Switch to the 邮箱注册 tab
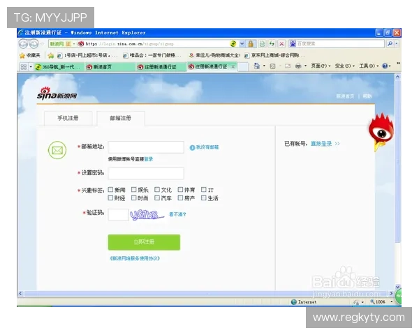419x335 pixels. click(x=121, y=118)
